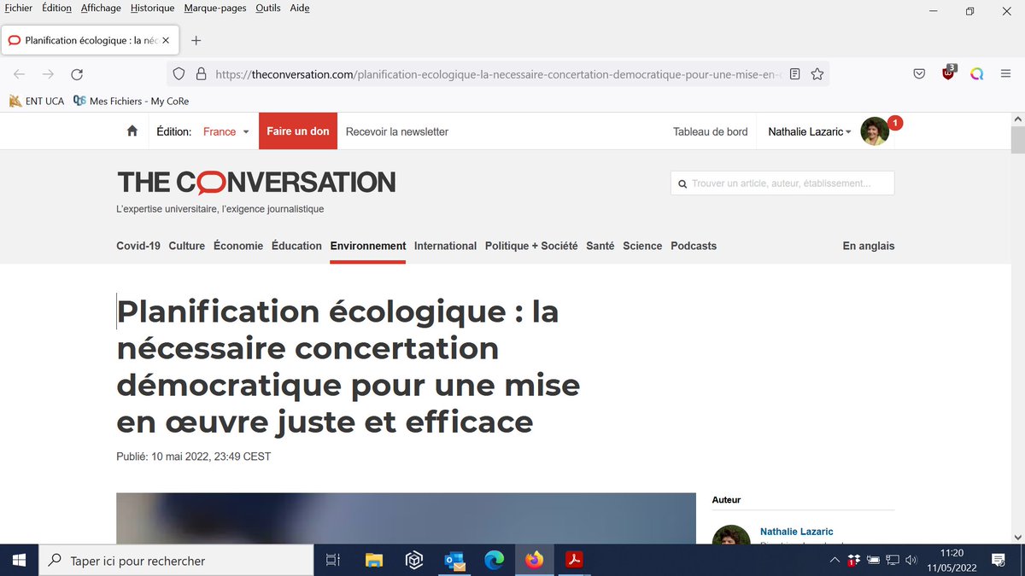This screenshot has height=576, width=1025.
Task: Select the Planification écologique browser tab
Action: coord(89,40)
